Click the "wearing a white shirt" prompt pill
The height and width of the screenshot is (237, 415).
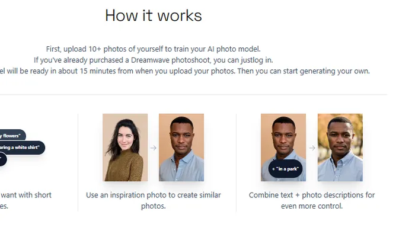coord(21,148)
